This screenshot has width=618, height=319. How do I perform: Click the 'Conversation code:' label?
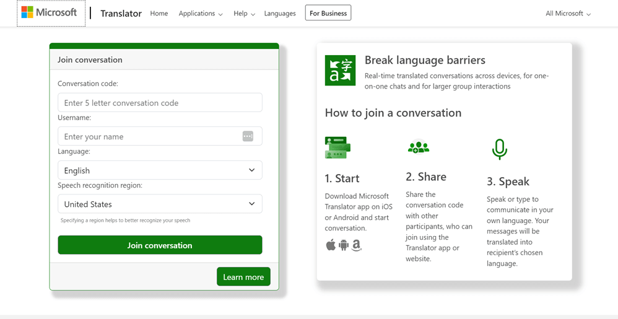[x=88, y=84]
